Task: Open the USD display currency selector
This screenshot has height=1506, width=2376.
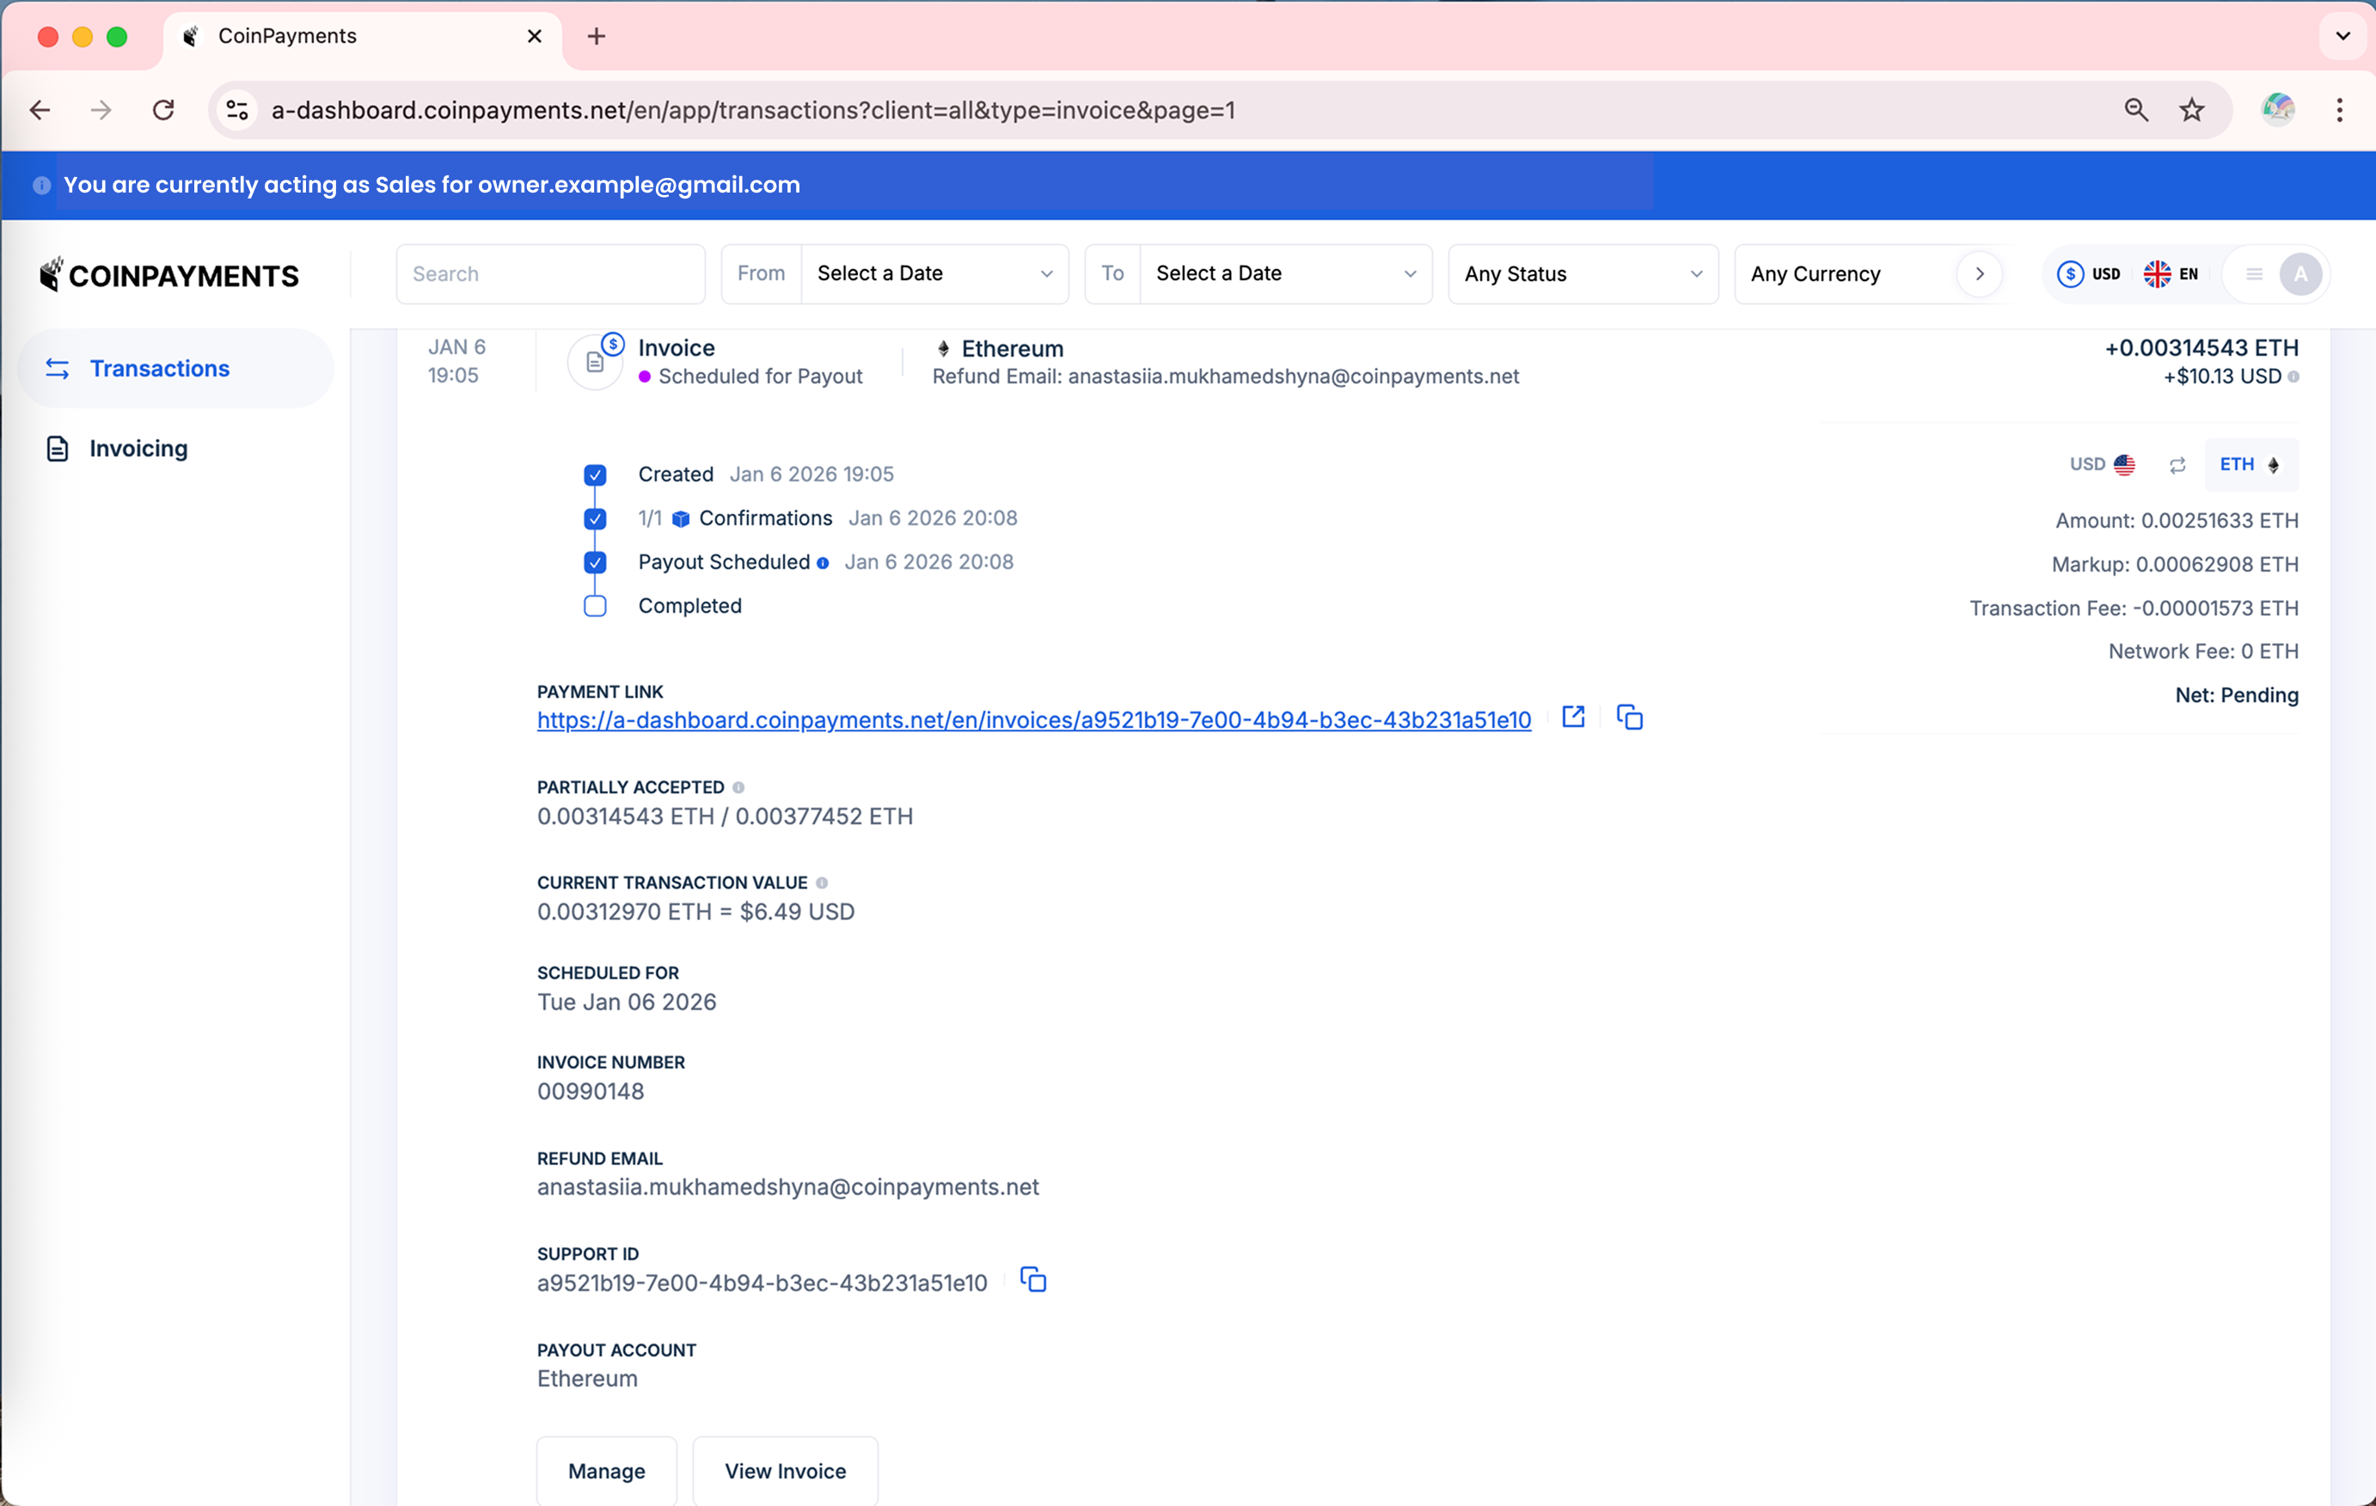Action: pyautogui.click(x=2088, y=274)
